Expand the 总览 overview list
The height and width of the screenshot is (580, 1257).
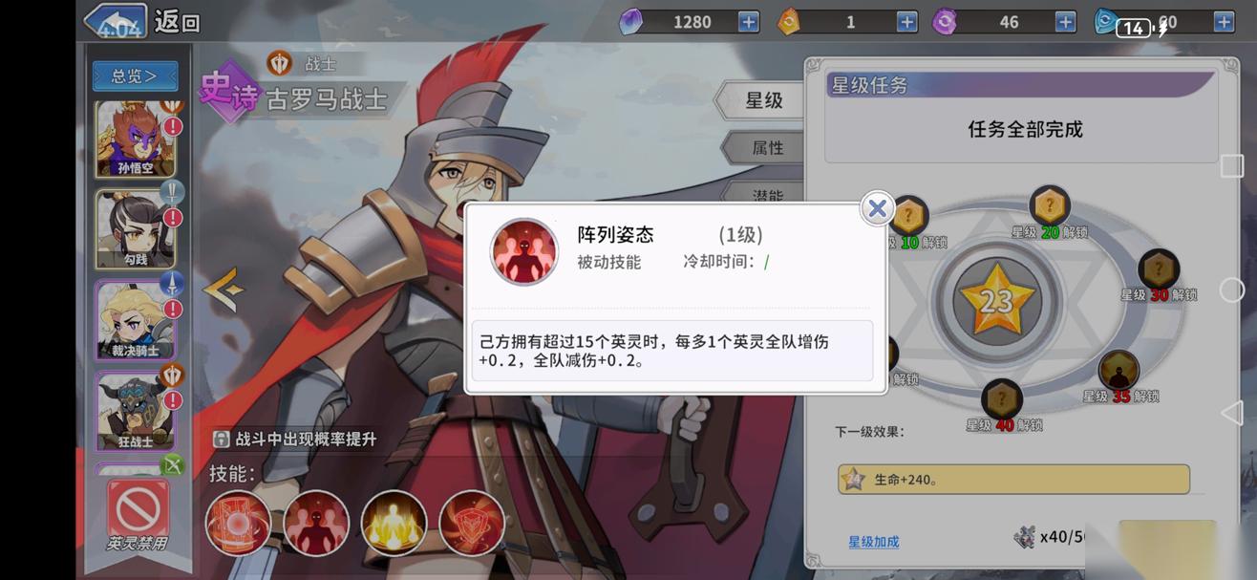point(135,75)
